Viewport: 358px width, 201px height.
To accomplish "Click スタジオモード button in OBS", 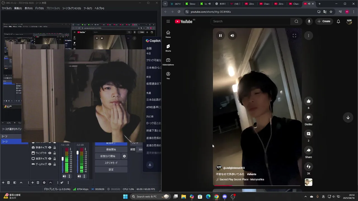I will coord(111,163).
